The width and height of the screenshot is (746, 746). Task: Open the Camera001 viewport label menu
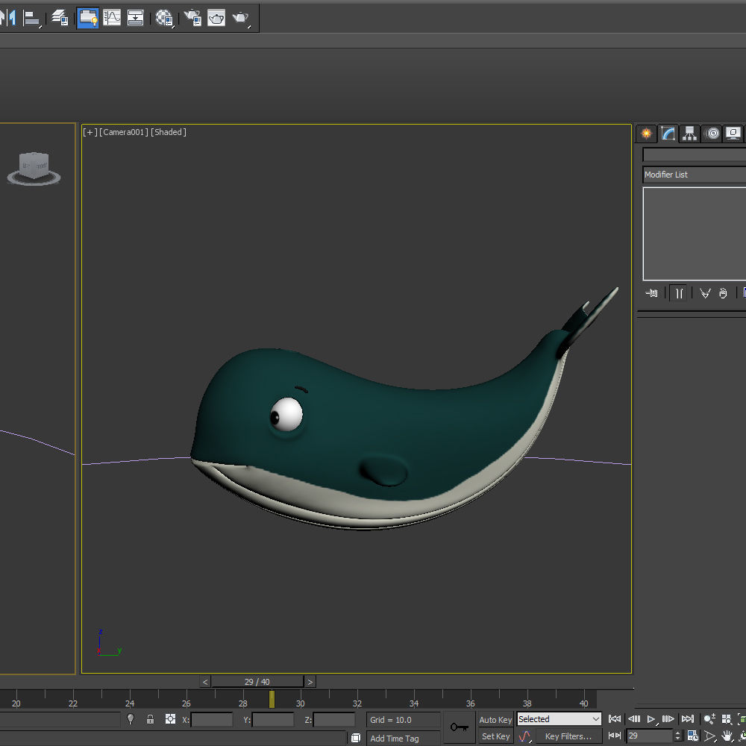point(124,132)
